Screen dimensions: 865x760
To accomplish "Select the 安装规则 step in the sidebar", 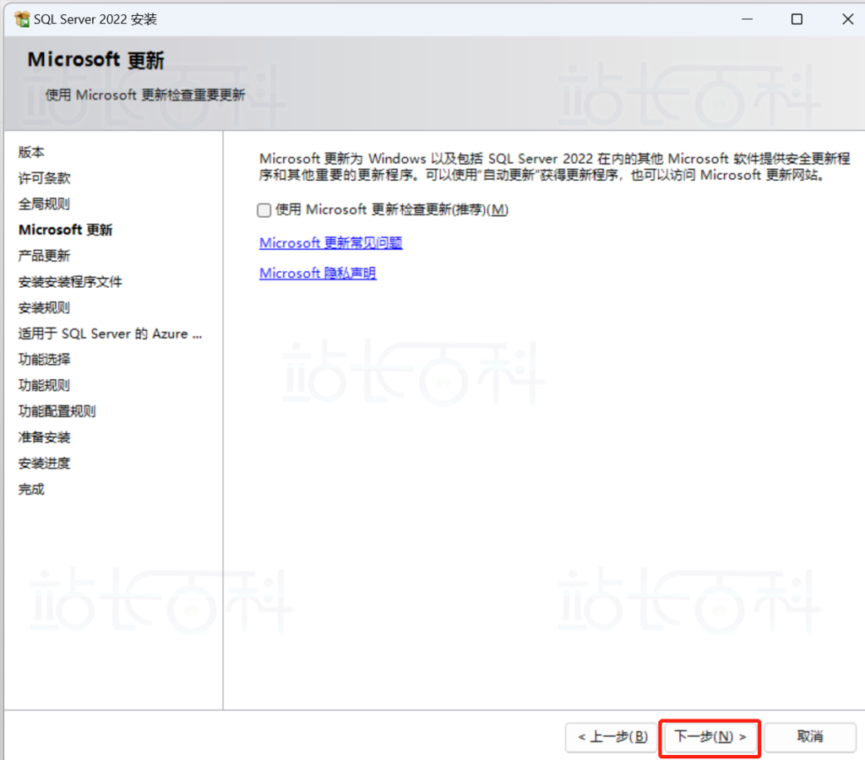I will click(x=44, y=307).
